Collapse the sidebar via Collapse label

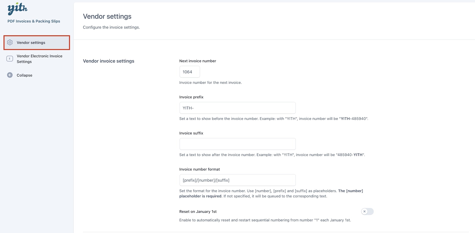(24, 75)
